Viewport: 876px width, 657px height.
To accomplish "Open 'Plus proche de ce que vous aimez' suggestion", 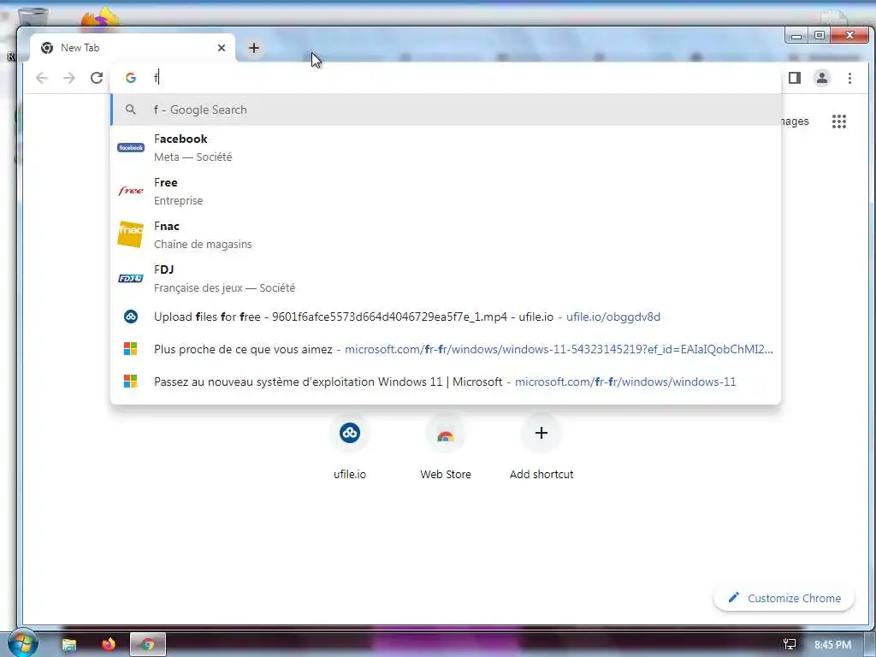I will point(446,349).
